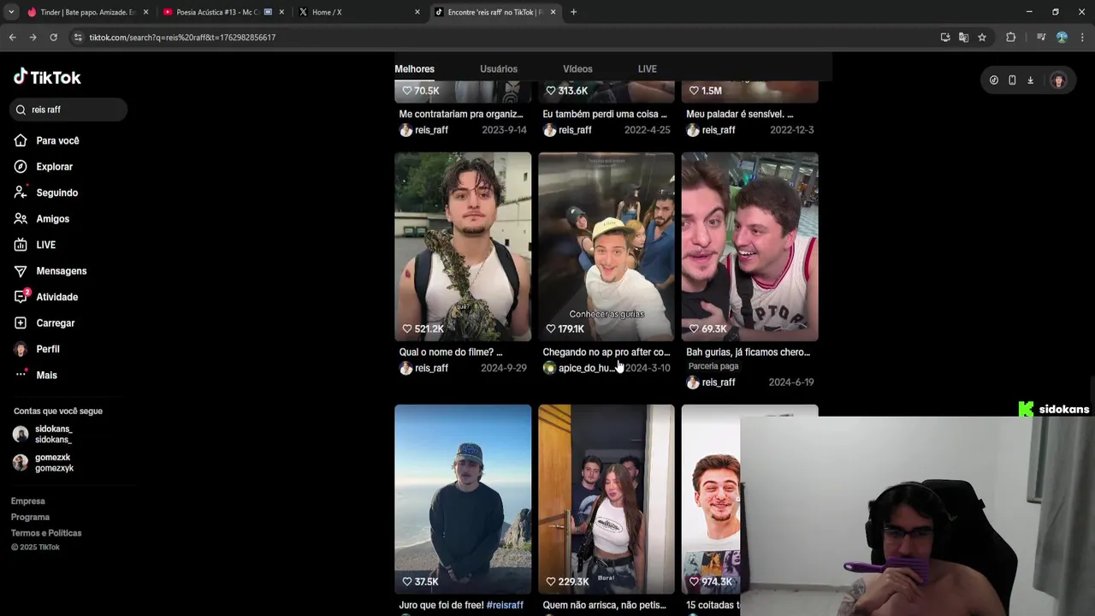The image size is (1095, 616).
Task: Click the TikTok search field
Action: [x=69, y=110]
